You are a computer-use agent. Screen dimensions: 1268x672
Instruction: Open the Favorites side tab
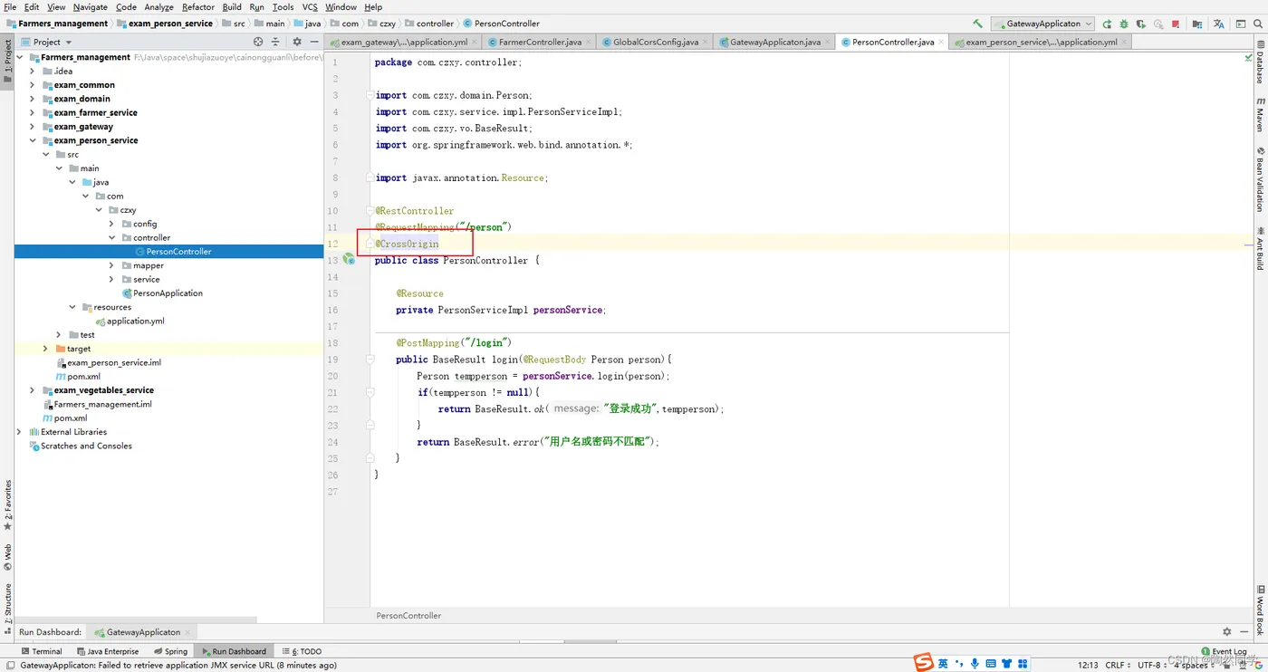7,505
